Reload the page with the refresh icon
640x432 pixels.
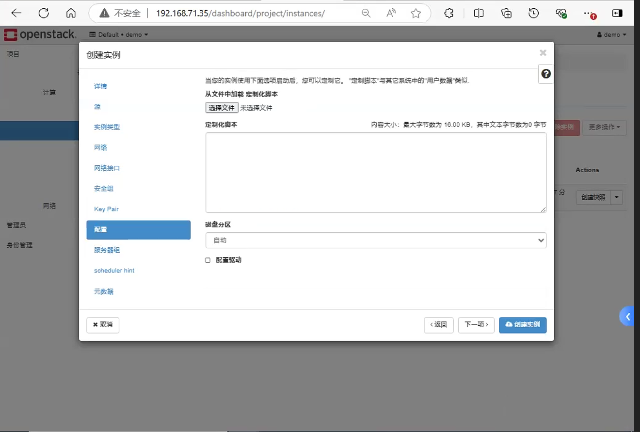[x=44, y=13]
